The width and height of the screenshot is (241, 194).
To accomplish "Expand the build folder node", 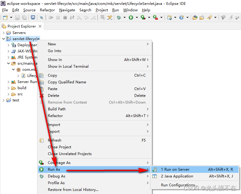I will point(9,88).
